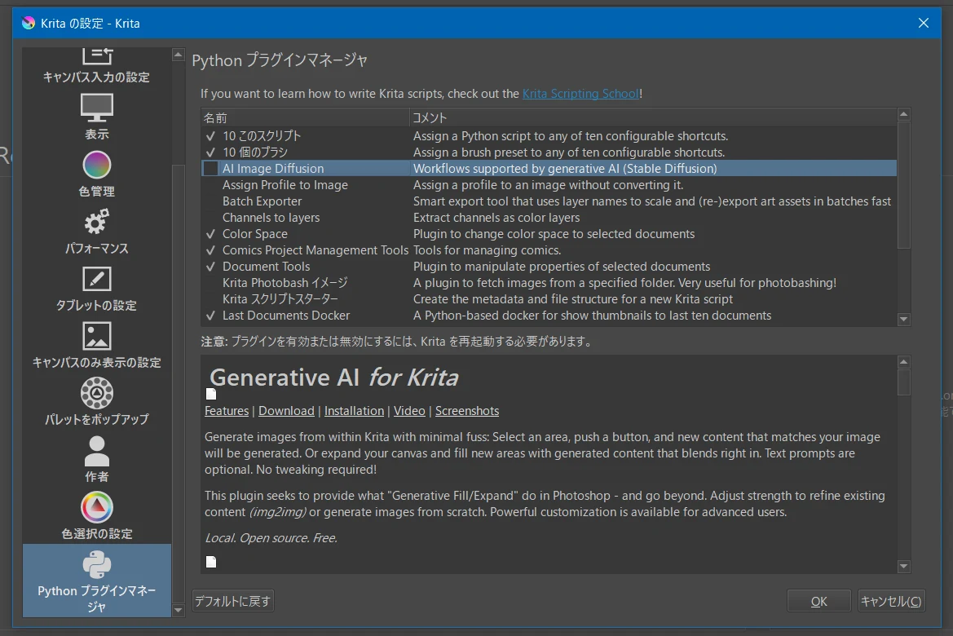Disable the Comics Project Management Tools checkbox
Image resolution: width=953 pixels, height=636 pixels.
click(210, 250)
